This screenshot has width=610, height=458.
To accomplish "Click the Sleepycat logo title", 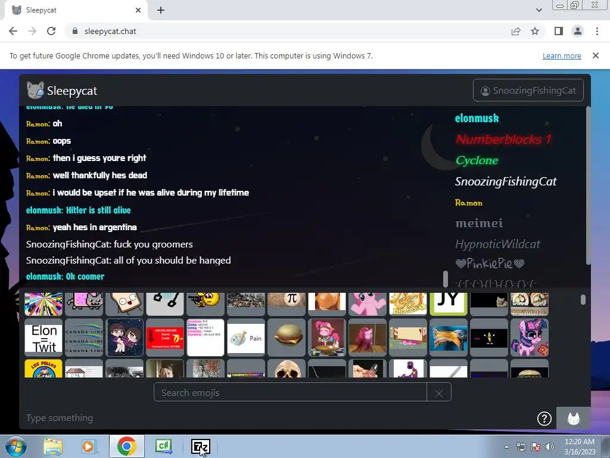I will [x=62, y=91].
